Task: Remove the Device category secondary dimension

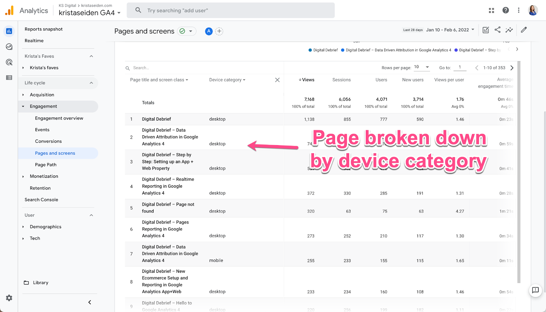Action: [x=277, y=80]
